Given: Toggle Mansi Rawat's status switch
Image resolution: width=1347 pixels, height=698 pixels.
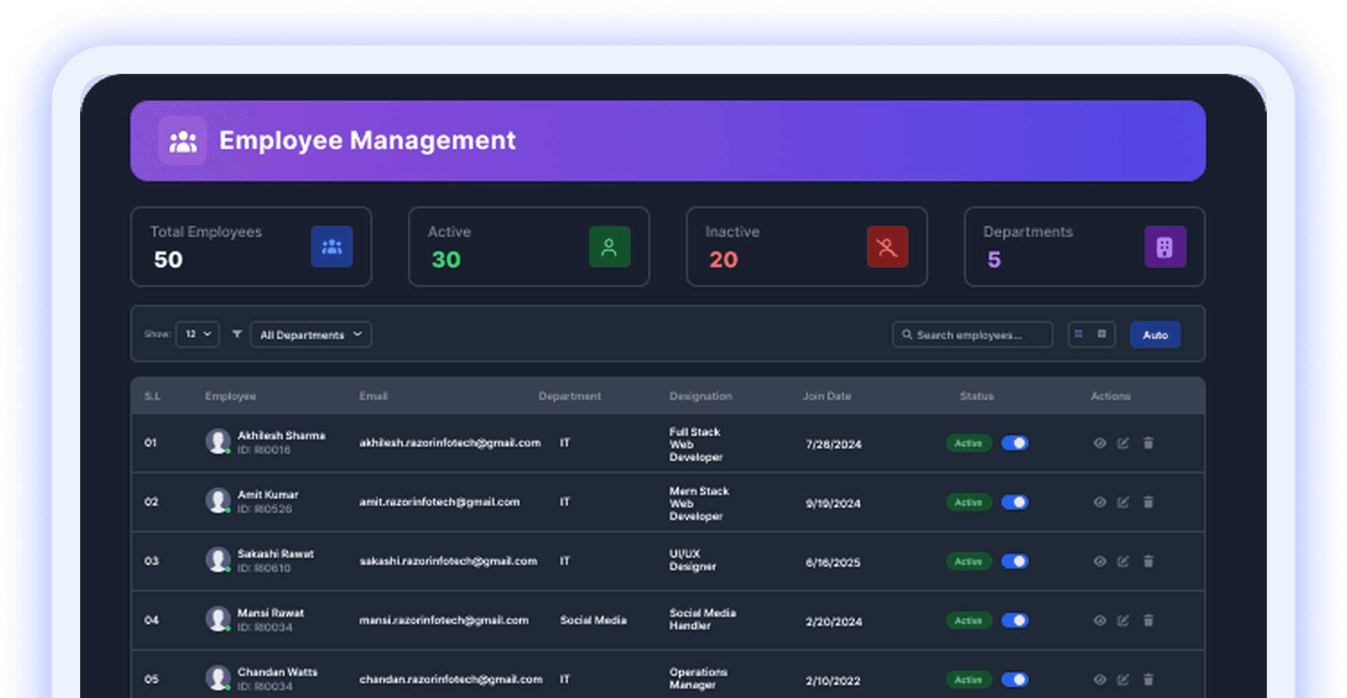Looking at the screenshot, I should [1015, 620].
